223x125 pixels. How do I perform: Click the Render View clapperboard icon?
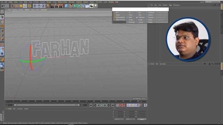(52, 6)
